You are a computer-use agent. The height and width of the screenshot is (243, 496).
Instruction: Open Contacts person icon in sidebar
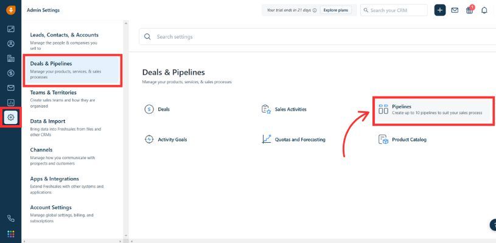pos(11,44)
